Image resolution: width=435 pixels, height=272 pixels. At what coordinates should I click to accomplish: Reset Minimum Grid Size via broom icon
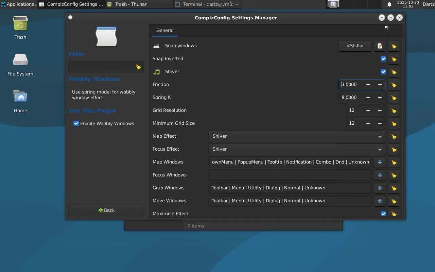point(394,123)
